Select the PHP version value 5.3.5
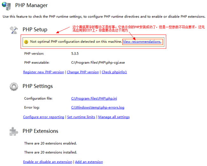This screenshot has width=207, height=166. coord(75,54)
